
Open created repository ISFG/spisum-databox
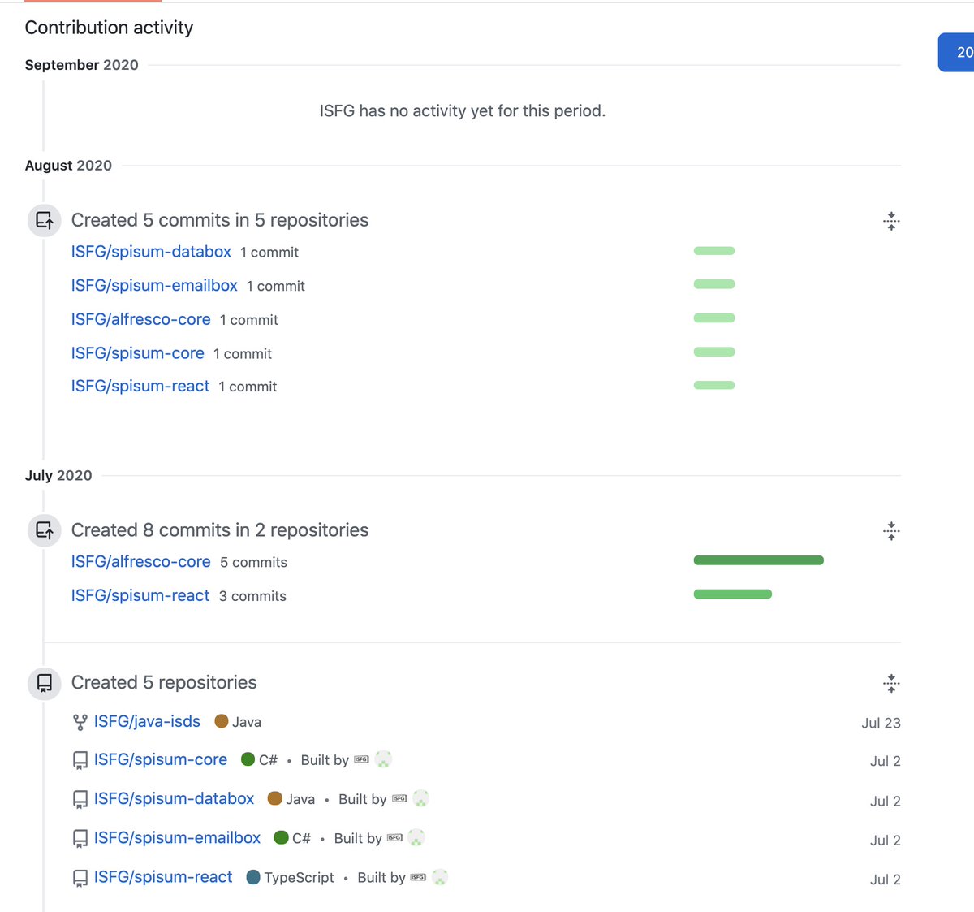[174, 799]
